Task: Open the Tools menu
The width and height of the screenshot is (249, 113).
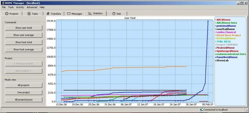Action: click(x=11, y=7)
